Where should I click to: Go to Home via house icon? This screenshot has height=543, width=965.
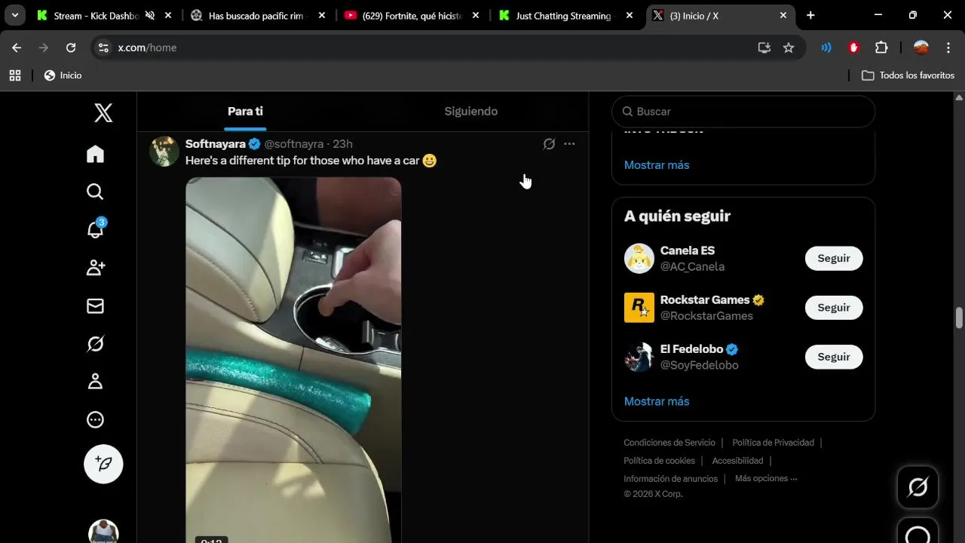tap(95, 154)
